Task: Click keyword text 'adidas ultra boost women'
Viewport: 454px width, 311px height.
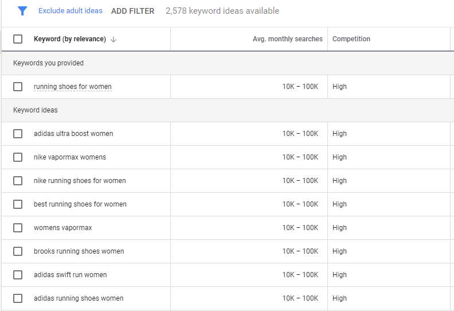Action: [73, 134]
